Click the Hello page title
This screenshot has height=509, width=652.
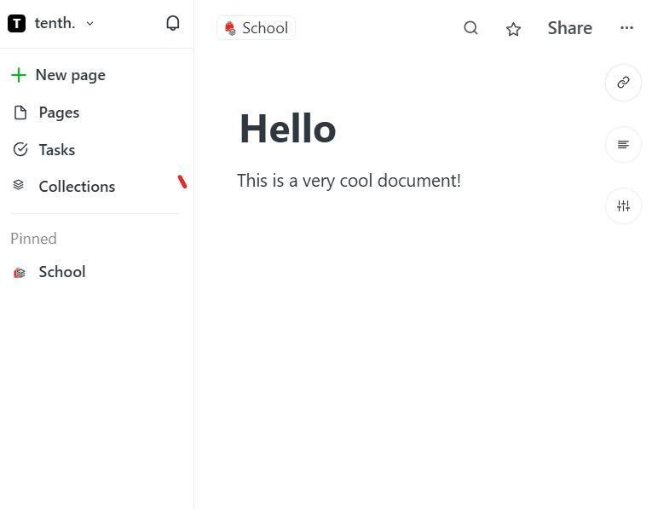coord(288,129)
